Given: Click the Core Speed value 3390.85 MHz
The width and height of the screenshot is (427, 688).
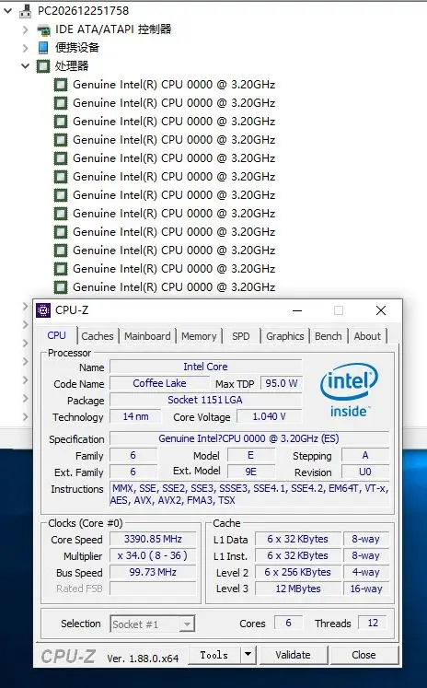Looking at the screenshot, I should point(153,539).
